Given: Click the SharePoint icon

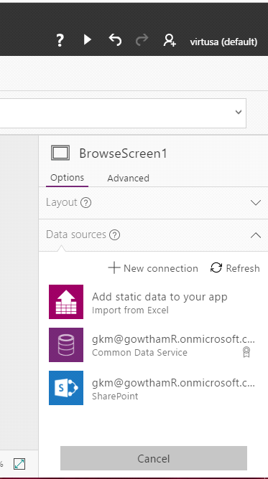Looking at the screenshot, I should pos(66,388).
